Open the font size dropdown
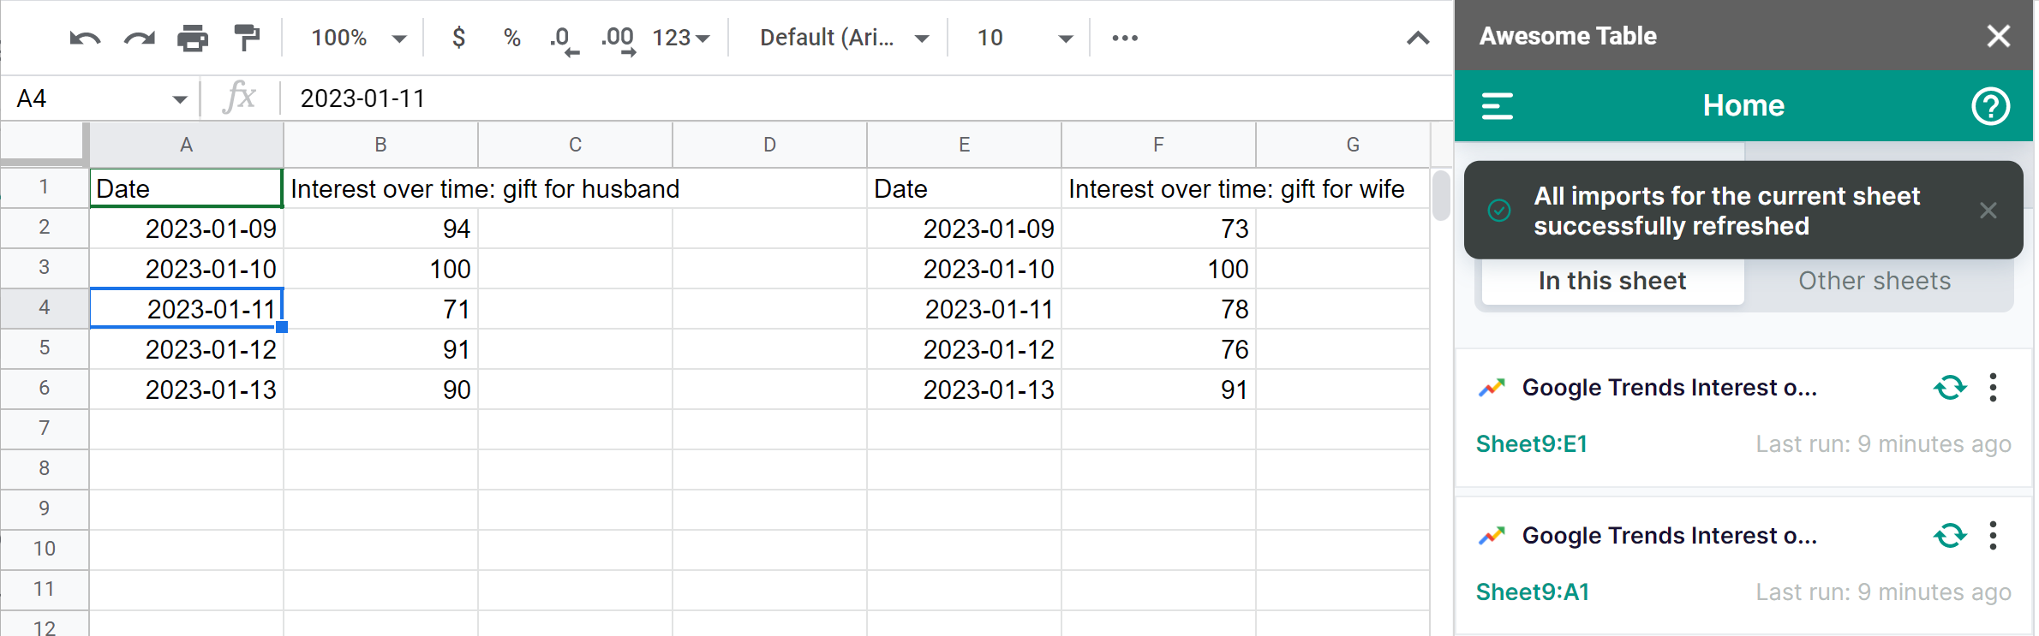 coord(1025,39)
